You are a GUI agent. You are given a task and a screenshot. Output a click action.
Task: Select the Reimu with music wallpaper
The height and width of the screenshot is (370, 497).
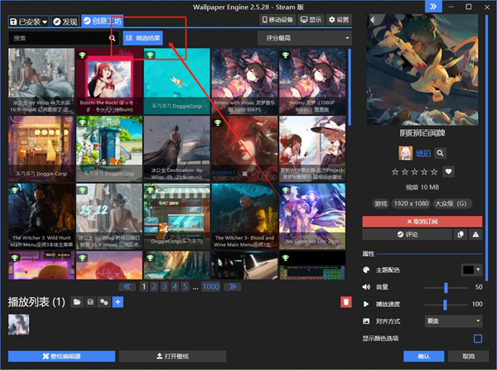point(244,81)
